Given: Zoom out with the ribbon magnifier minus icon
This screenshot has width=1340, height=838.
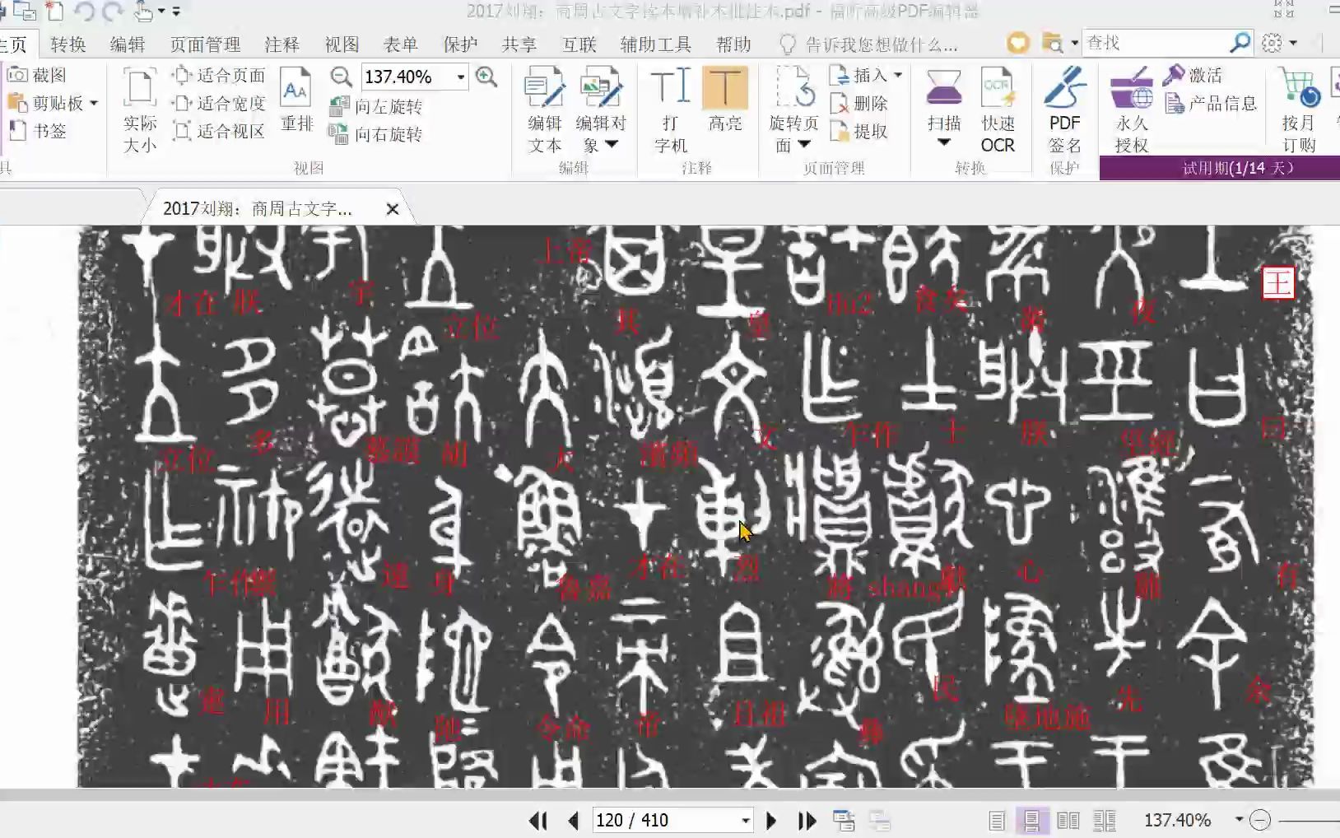Looking at the screenshot, I should [341, 77].
